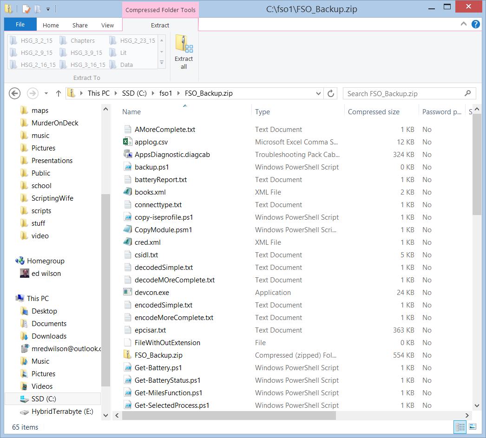Screen dimensions: 486x438
Task: Open Customize Quick Access Toolbar dropdown
Action: click(x=48, y=9)
